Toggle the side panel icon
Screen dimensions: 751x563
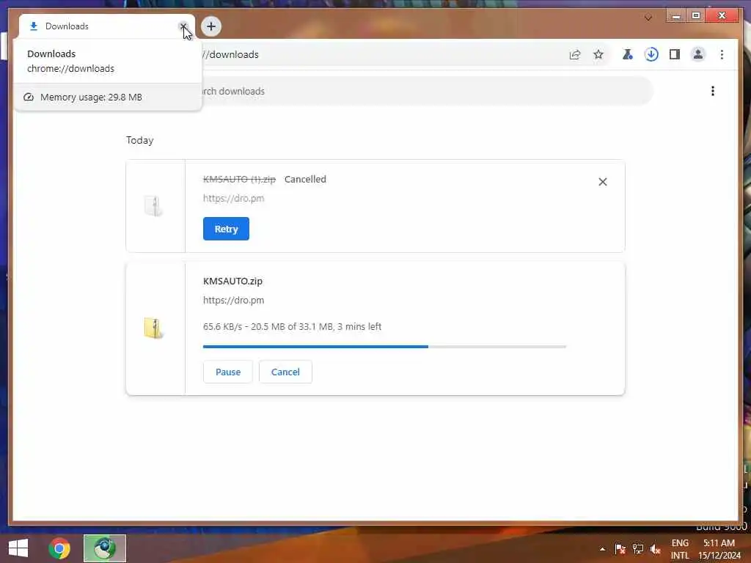675,54
